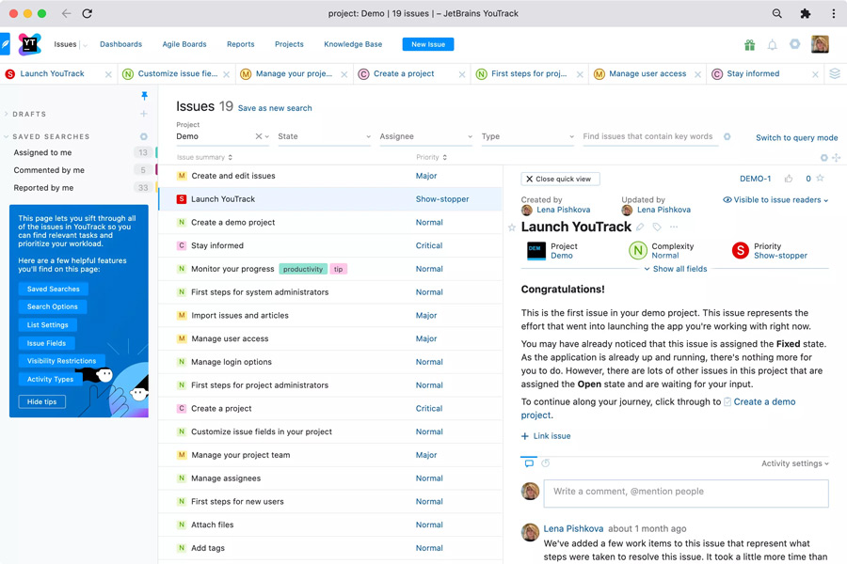Open the Issues menu dropdown arrow
The height and width of the screenshot is (564, 847).
(x=85, y=45)
